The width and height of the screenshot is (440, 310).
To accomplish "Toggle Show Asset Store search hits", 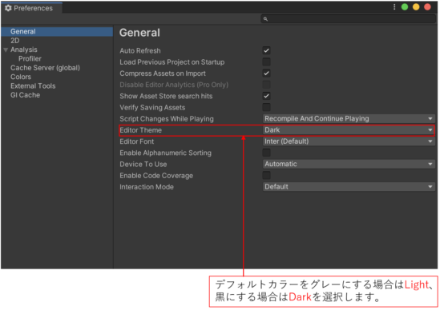I will (x=266, y=96).
